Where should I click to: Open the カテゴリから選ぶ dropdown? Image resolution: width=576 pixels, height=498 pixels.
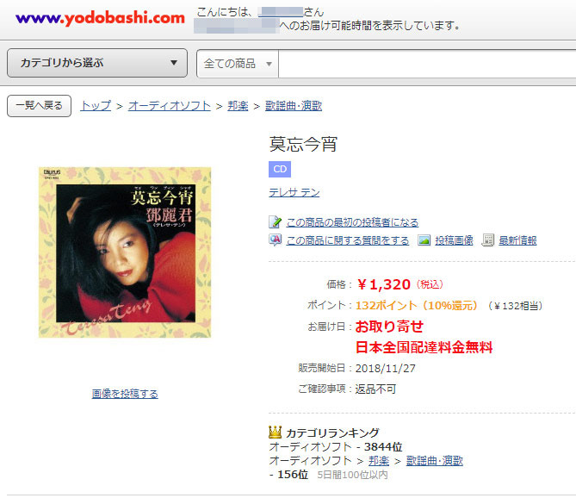[97, 63]
